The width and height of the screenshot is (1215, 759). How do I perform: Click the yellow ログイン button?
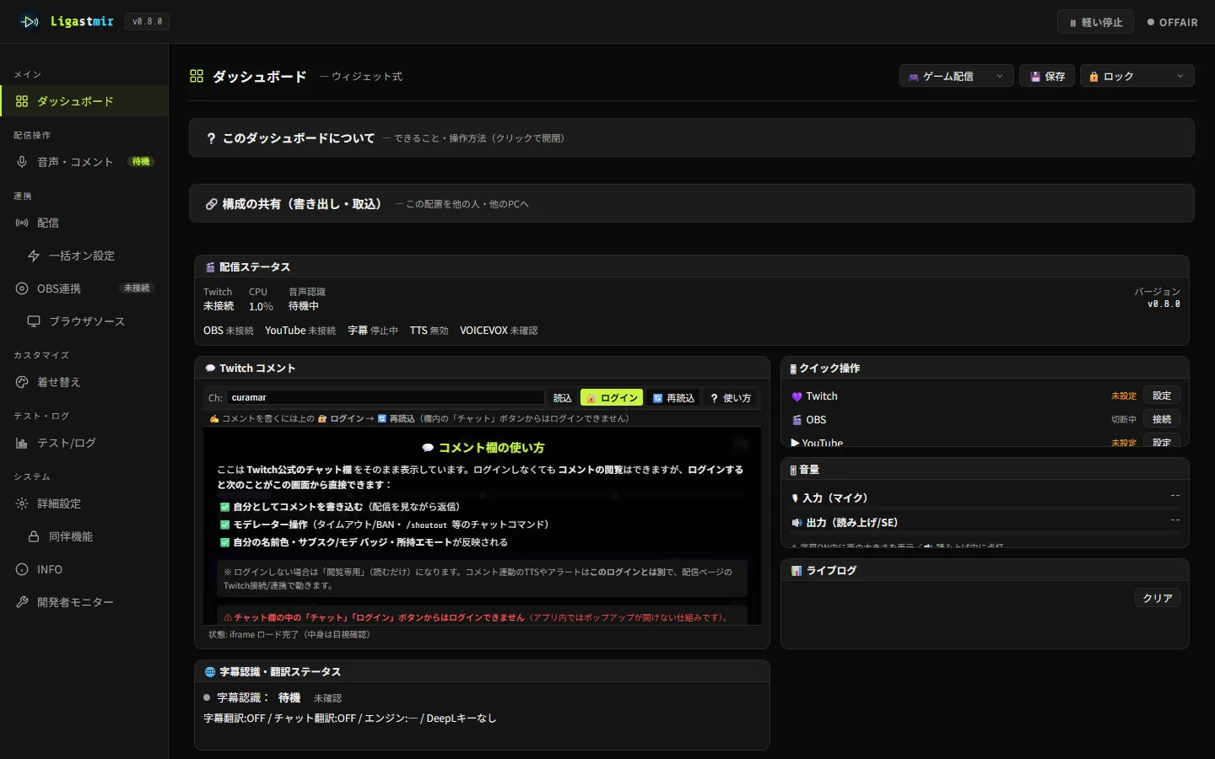612,397
